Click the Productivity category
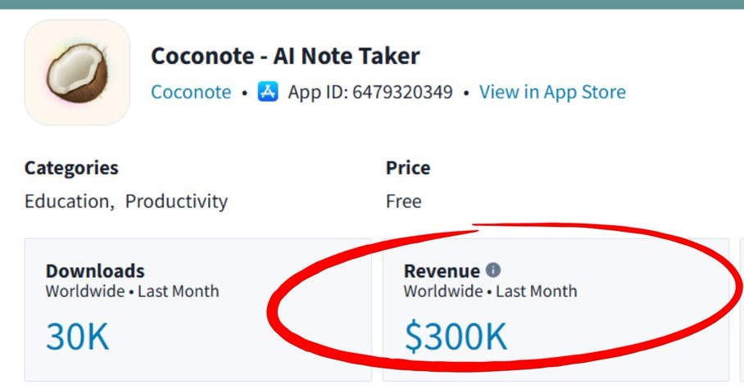The height and width of the screenshot is (389, 744). [176, 201]
